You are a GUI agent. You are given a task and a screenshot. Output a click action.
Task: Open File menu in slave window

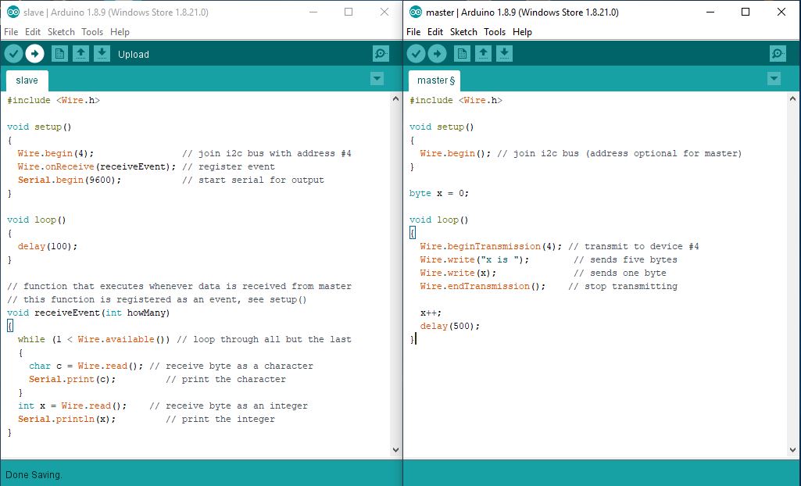pyautogui.click(x=11, y=32)
